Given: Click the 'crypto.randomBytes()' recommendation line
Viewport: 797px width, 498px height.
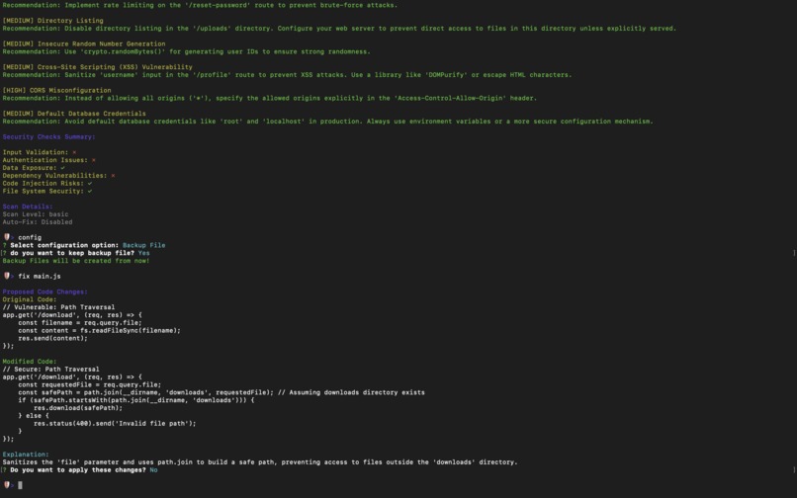Looking at the screenshot, I should click(187, 51).
